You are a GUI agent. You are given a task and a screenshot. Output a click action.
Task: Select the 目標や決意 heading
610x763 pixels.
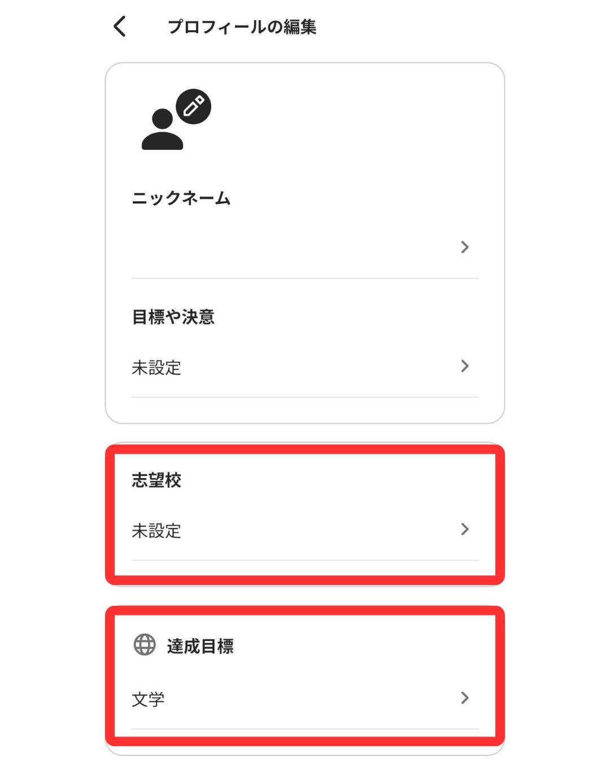pyautogui.click(x=173, y=317)
